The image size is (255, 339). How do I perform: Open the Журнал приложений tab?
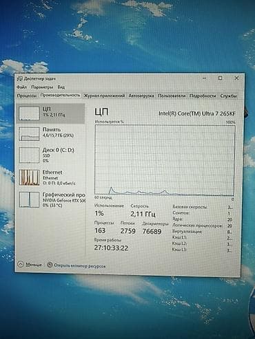(104, 96)
